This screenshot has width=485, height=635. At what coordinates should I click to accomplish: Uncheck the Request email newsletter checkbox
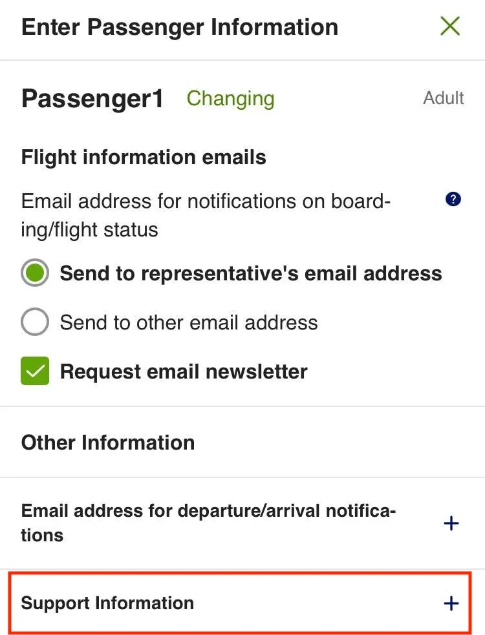[x=35, y=371]
